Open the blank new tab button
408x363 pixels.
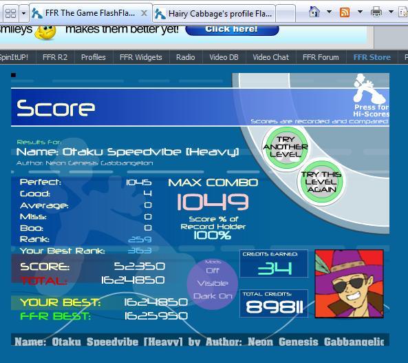[286, 14]
